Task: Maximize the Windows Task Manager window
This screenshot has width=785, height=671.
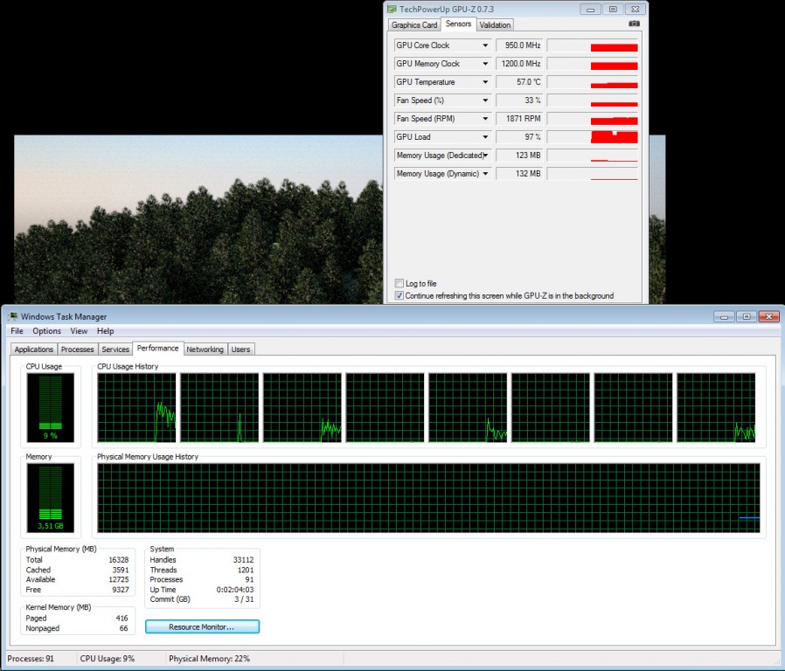Action: pyautogui.click(x=747, y=317)
